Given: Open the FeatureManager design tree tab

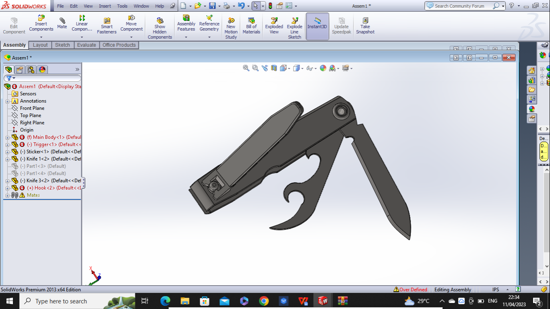Looking at the screenshot, I should pyautogui.click(x=8, y=70).
